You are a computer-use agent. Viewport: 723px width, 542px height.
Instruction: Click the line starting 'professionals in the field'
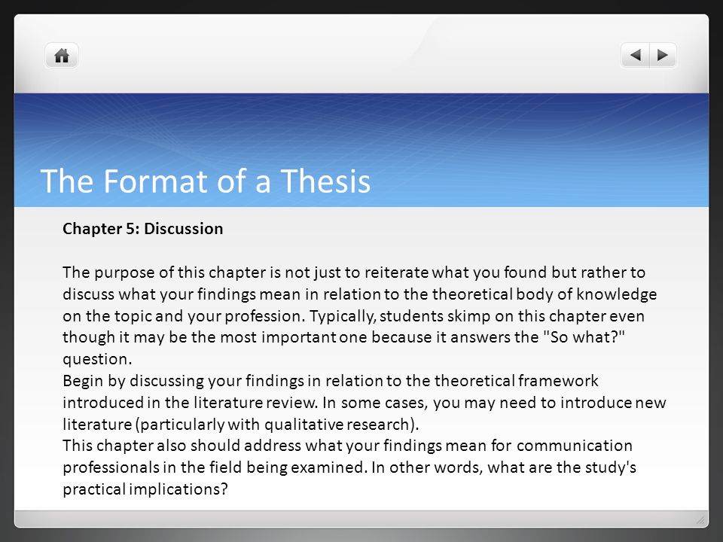349,467
